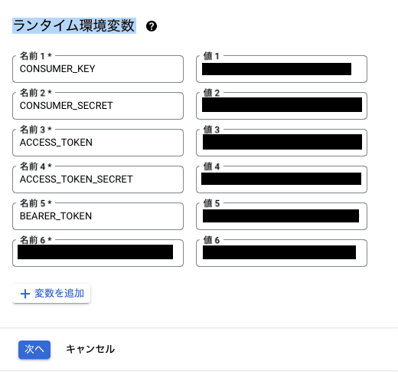Click the 名前 6 input field
Screen dimensions: 398x372
98,253
